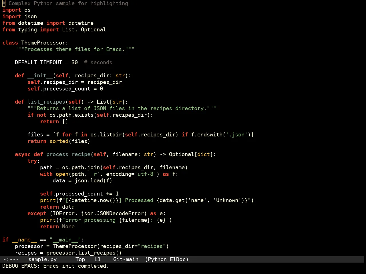Place cursor on 'class ThemeProcessor:' line

click(x=35, y=43)
